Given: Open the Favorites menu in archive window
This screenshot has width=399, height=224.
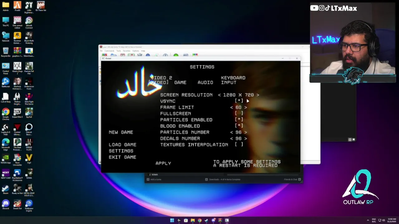Looking at the screenshot, I should 127,51.
